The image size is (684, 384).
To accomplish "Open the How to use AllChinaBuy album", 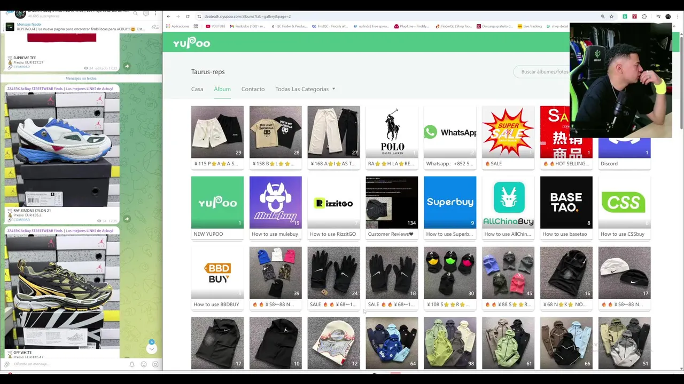I will [x=508, y=207].
